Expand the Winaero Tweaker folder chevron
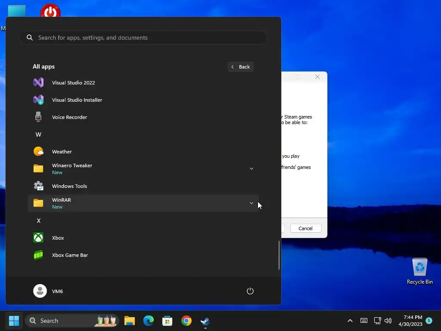Screen dimensions: 441x331 (x=252, y=169)
